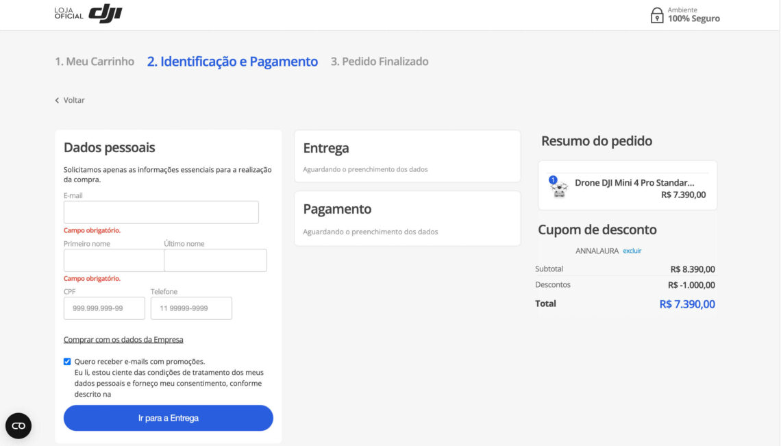Click the drone product thumbnail
This screenshot has height=446, width=781.
click(x=559, y=187)
